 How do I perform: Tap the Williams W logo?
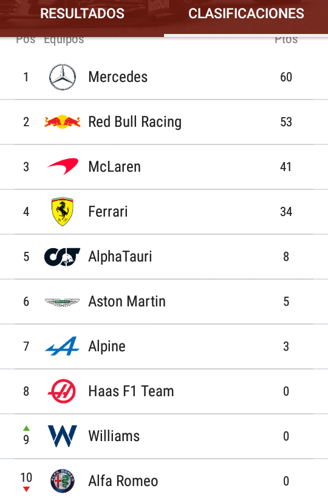(x=63, y=436)
